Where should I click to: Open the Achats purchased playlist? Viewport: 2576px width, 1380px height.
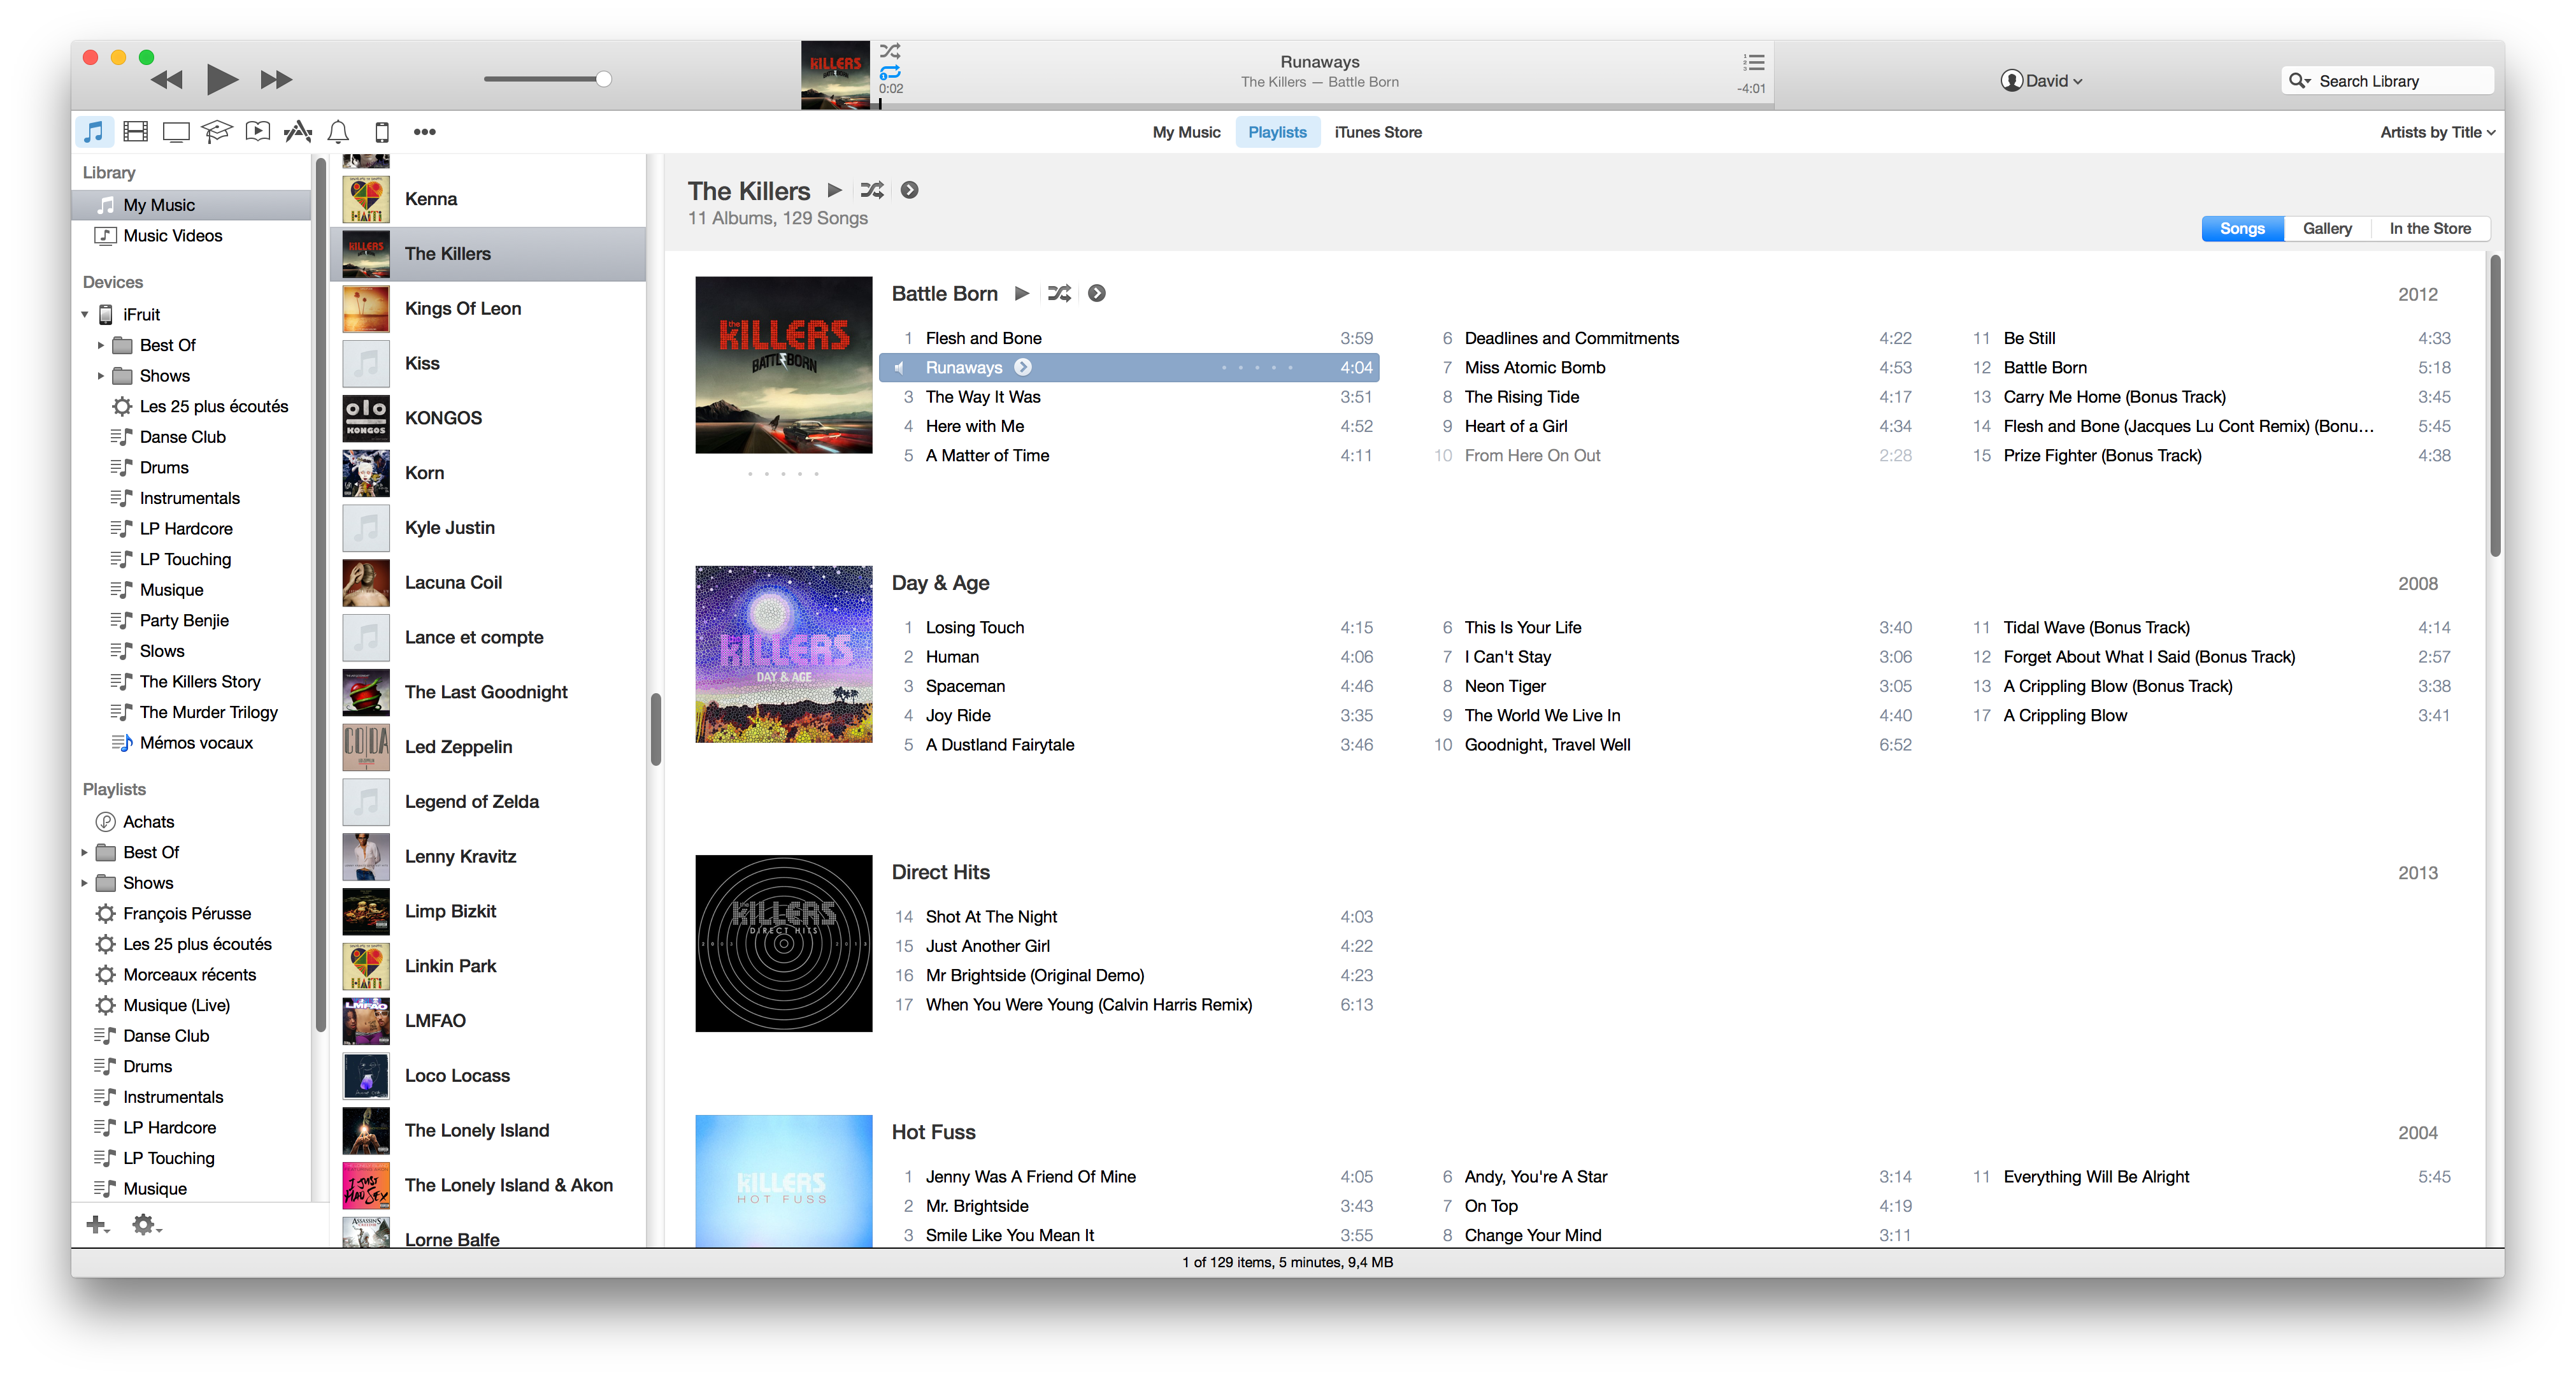click(191, 822)
